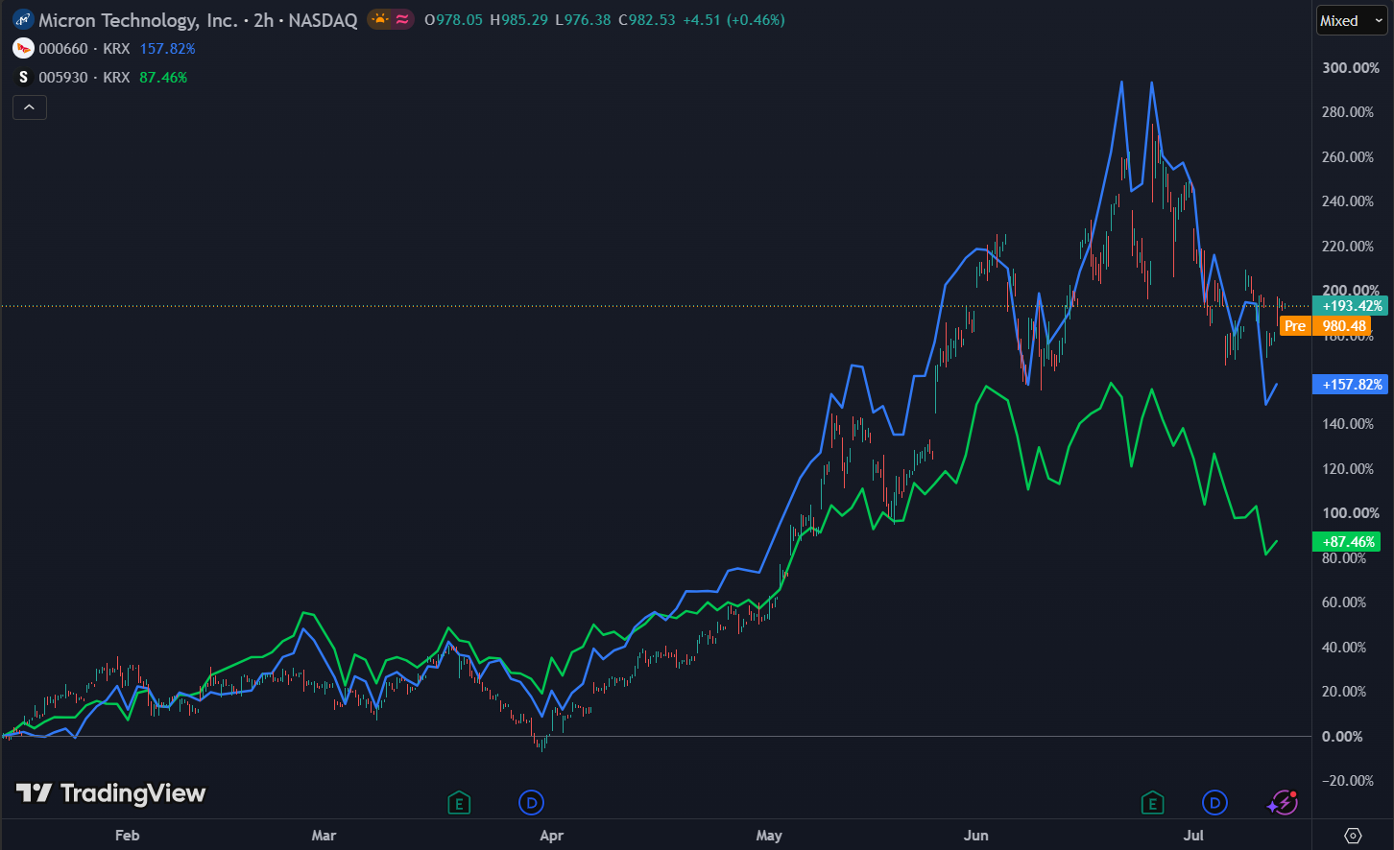Click 'May' on the time axis
This screenshot has width=1394, height=850.
coord(769,836)
